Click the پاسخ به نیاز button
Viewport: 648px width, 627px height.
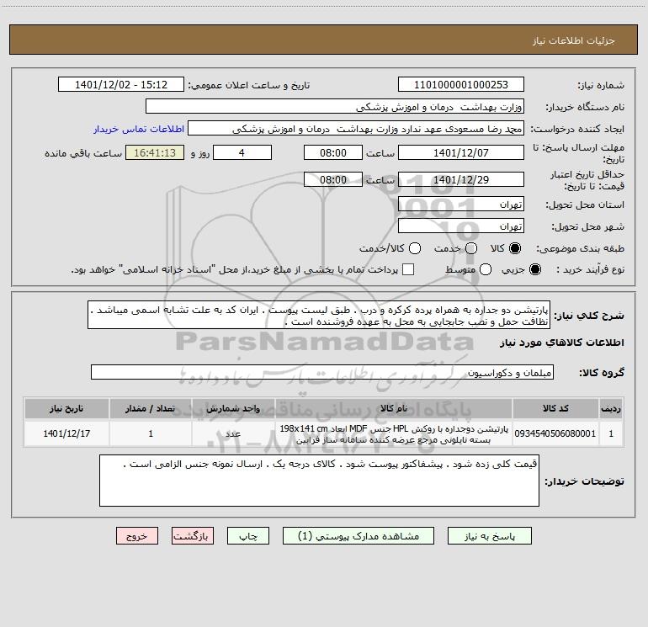pyautogui.click(x=490, y=536)
